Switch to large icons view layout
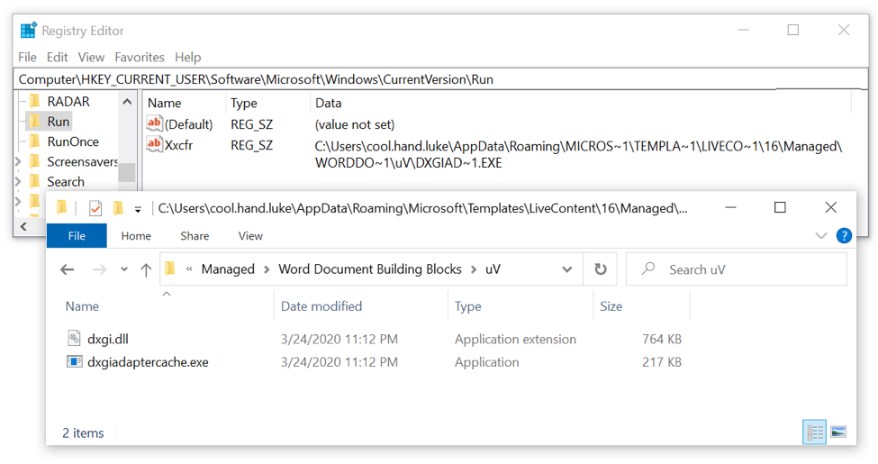This screenshot has width=878, height=464. 837,433
